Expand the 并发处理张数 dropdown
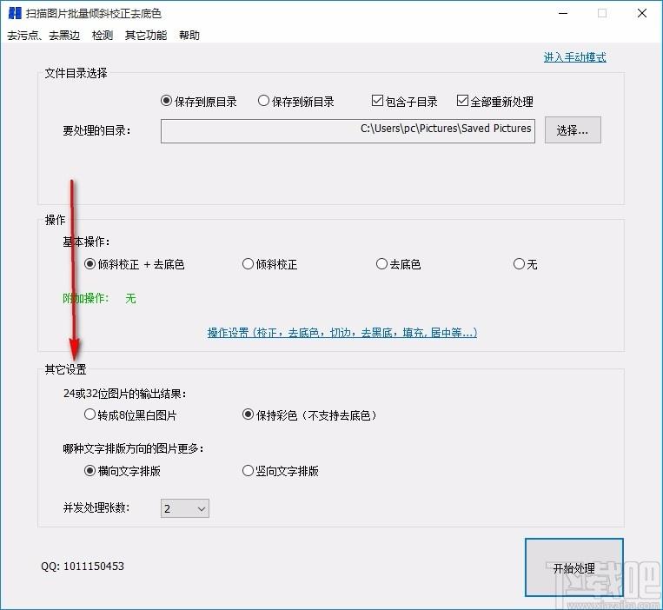 (185, 508)
